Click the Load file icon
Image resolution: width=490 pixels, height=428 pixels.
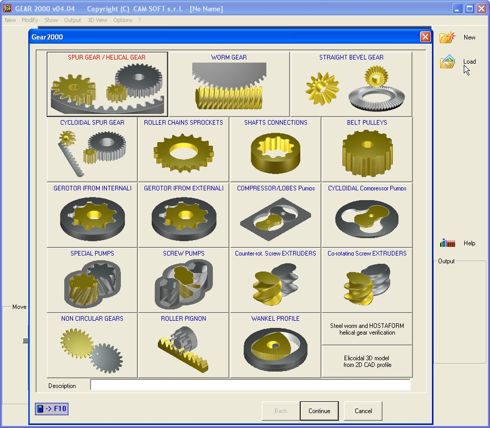click(447, 62)
